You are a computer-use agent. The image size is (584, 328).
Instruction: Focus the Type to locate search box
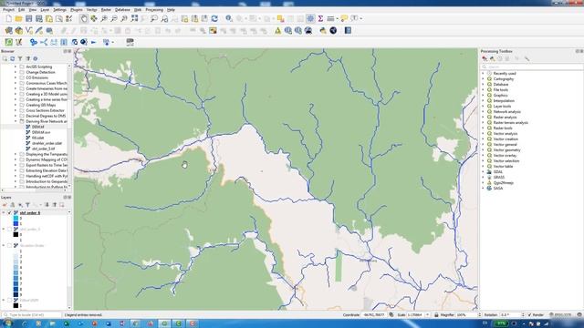coord(32,315)
